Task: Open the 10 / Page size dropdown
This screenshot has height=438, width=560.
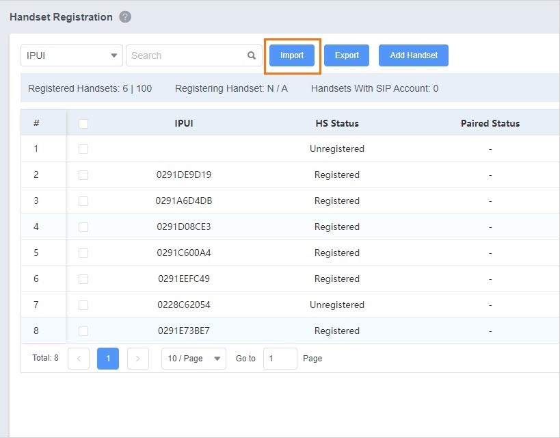Action: (194, 358)
